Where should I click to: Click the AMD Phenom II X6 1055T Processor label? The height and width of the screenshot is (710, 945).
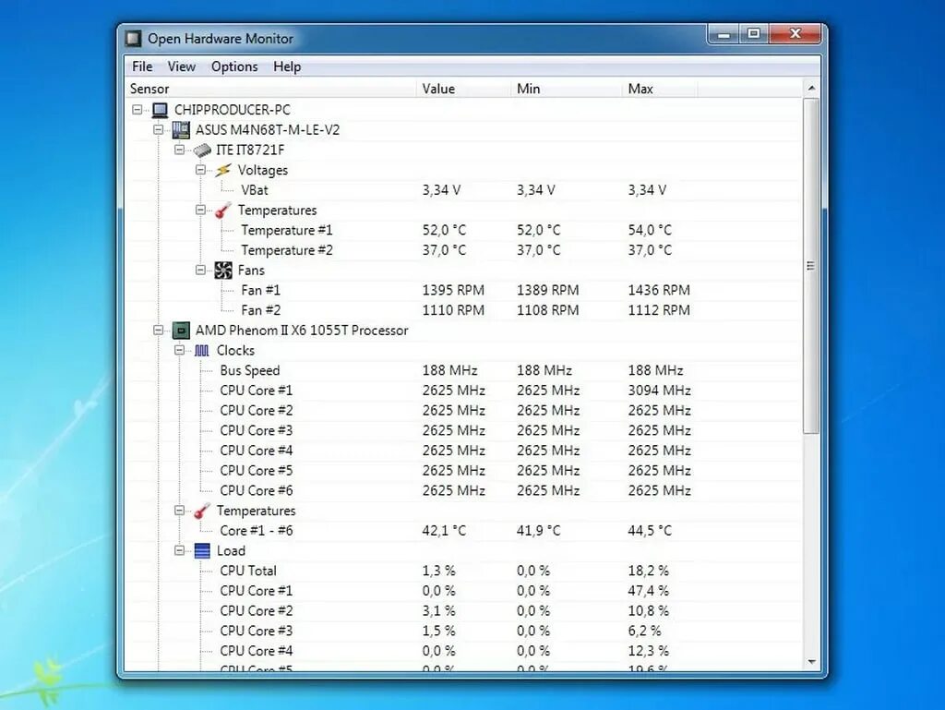302,331
